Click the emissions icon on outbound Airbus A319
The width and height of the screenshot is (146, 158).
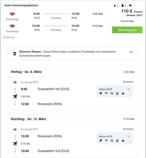(x=123, y=93)
